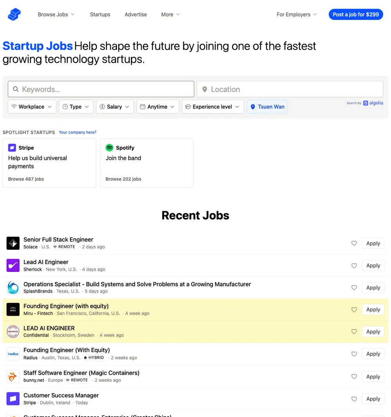Screen dimensions: 391x417
Task: Open the Senior Full Stack Engineer job title
Action: tap(58, 239)
